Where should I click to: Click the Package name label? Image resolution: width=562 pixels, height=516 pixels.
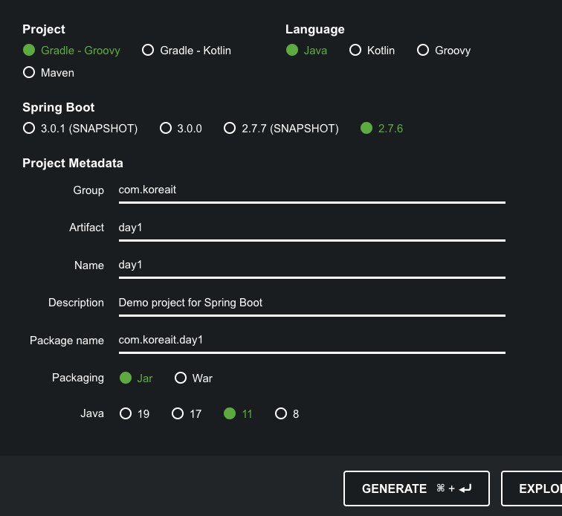tap(67, 341)
